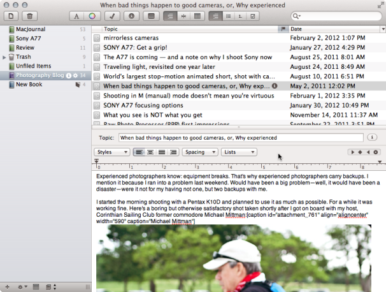Open the color wheel picker
386x292 pixels.
coord(92,17)
